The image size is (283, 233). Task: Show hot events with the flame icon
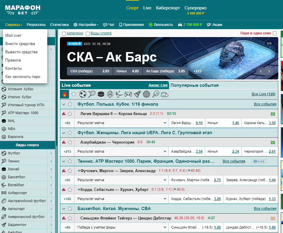tap(65, 94)
